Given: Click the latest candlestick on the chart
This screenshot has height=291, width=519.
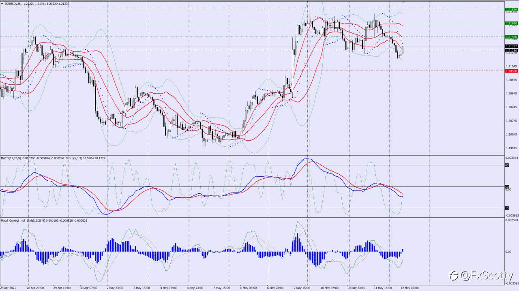Looking at the screenshot, I should click(403, 50).
